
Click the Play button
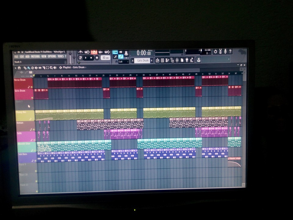pyautogui.click(x=86, y=58)
